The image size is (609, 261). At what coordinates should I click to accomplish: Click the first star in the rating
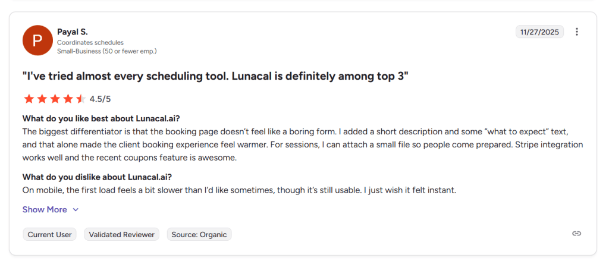click(29, 99)
